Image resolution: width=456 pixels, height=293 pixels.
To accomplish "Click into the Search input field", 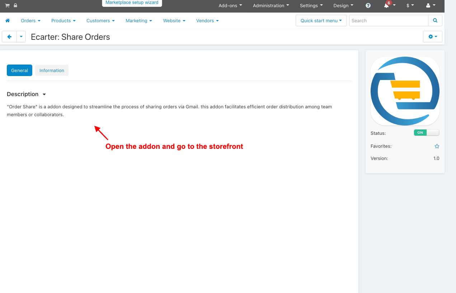I will (389, 20).
